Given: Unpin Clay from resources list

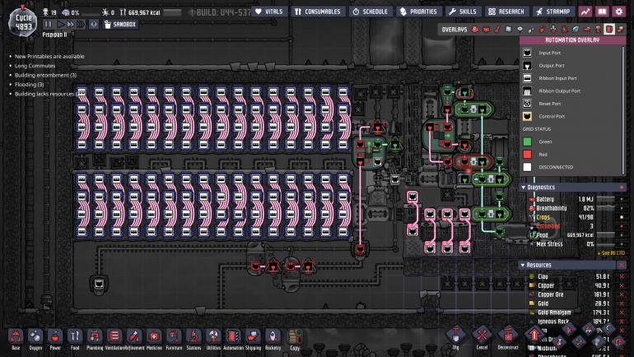Looking at the screenshot, I should 622,276.
